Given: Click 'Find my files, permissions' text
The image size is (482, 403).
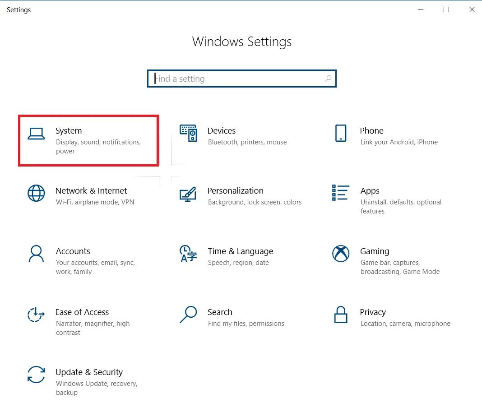Looking at the screenshot, I should point(246,324).
